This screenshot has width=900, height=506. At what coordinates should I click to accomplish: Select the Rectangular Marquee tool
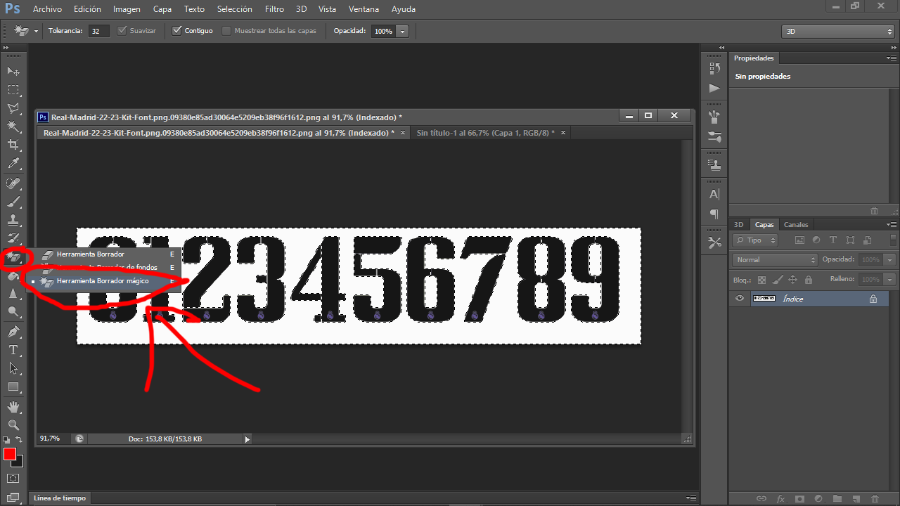pyautogui.click(x=13, y=90)
